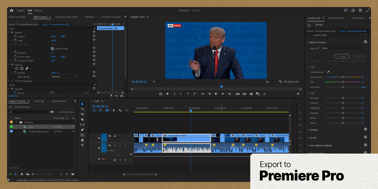Toggle Linked Selection in timeline

[107, 110]
